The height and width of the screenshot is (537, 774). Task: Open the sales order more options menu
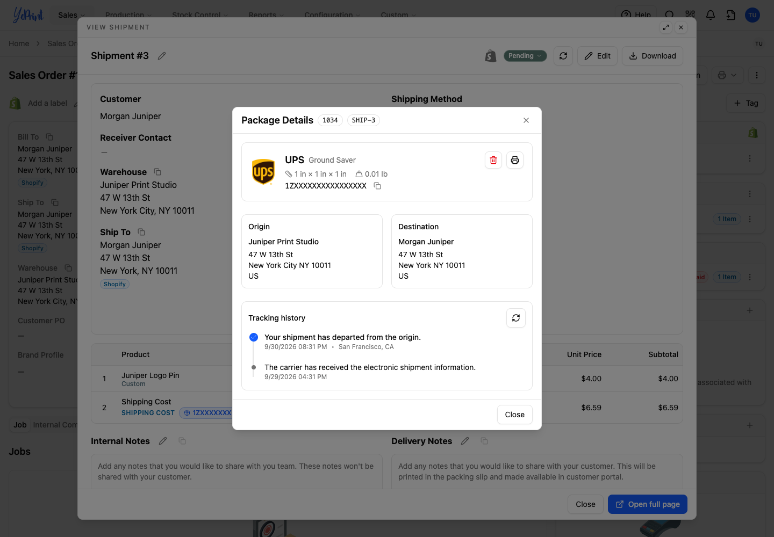click(757, 75)
